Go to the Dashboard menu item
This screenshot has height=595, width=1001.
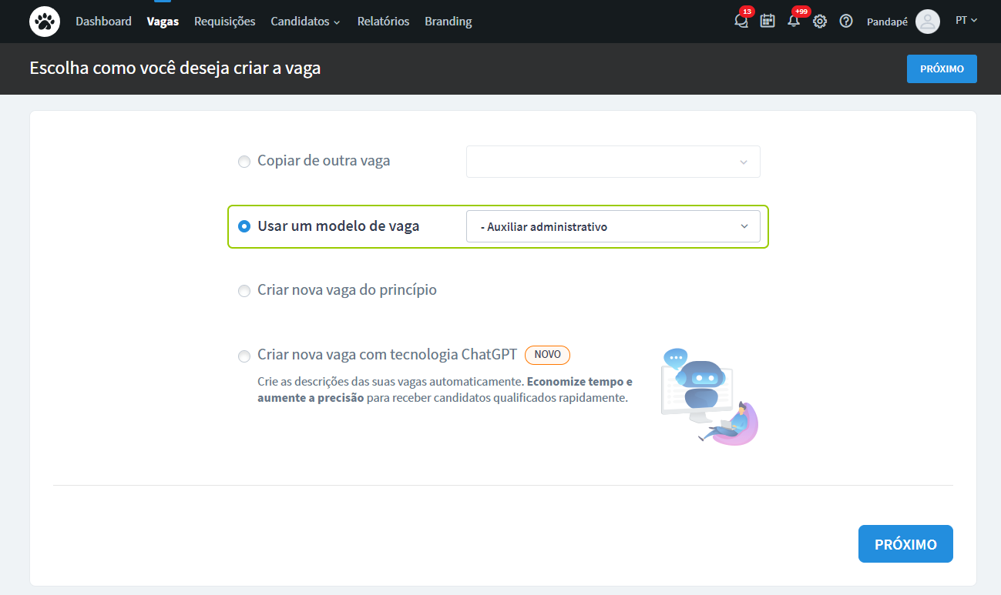coord(103,21)
